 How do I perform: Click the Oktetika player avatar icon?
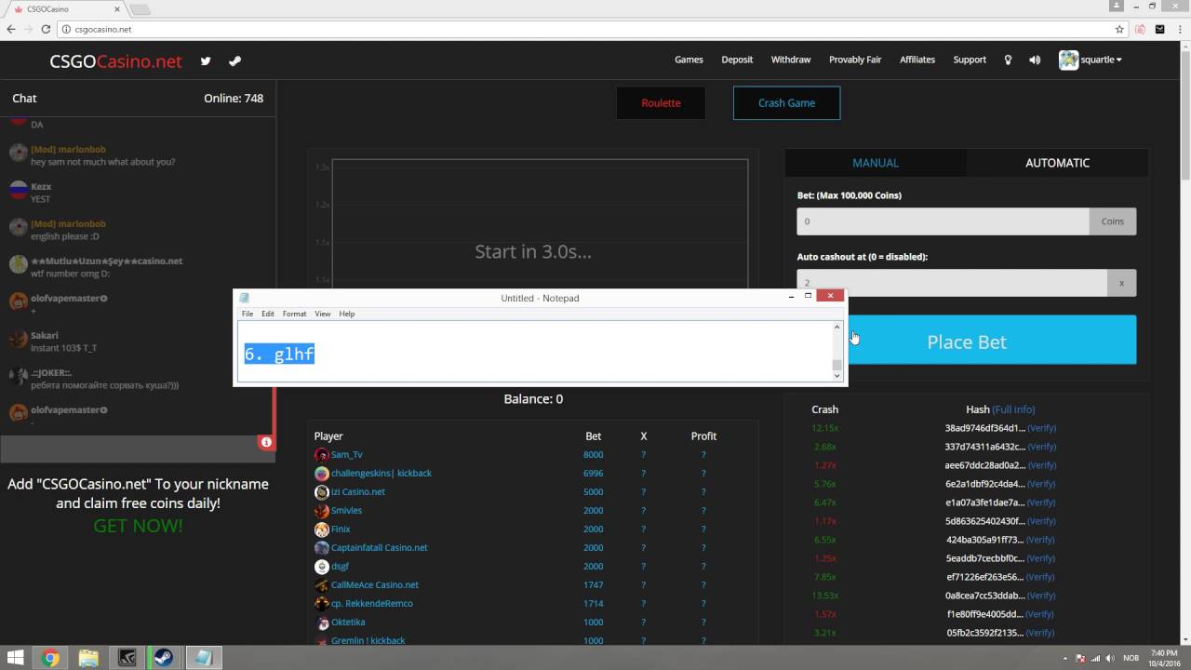tap(322, 623)
